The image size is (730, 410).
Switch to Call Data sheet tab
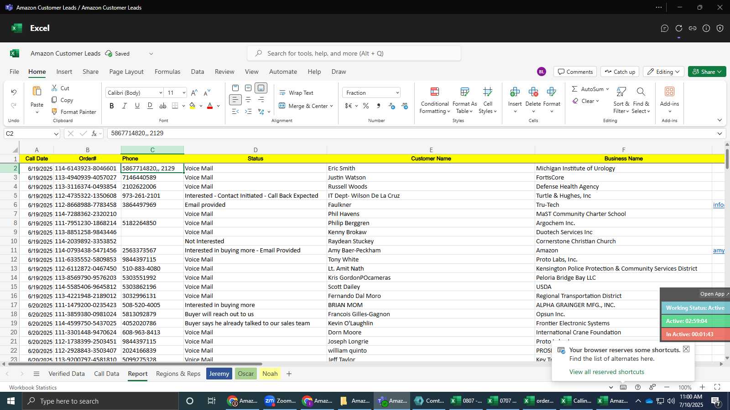106,374
